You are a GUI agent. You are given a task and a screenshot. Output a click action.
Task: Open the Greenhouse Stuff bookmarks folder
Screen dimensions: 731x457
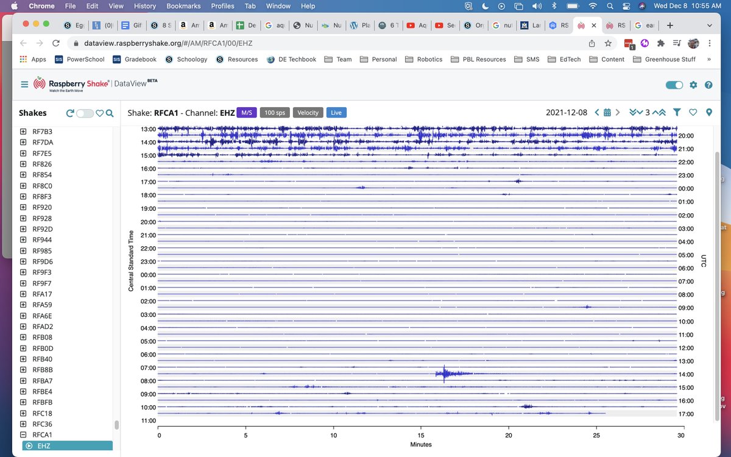point(664,59)
